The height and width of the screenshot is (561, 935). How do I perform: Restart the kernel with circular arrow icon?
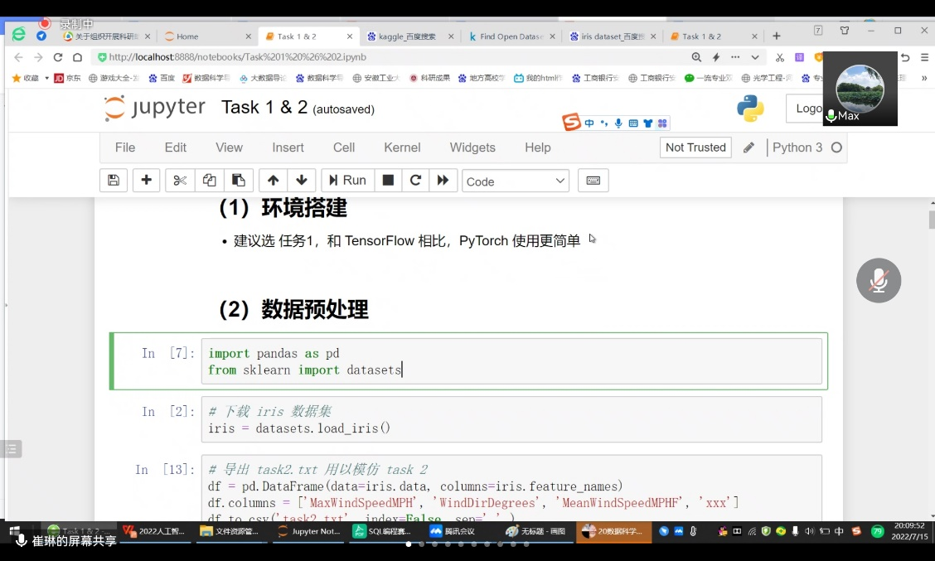pyautogui.click(x=415, y=181)
